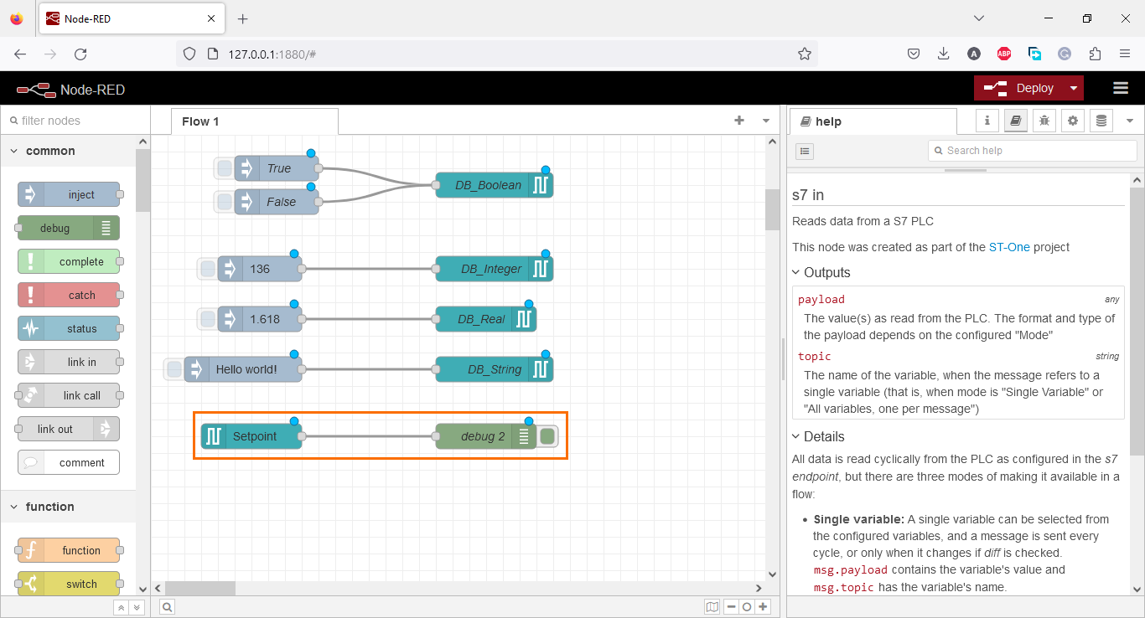The image size is (1145, 618).
Task: Select the debug 2 node
Action: [x=486, y=436]
